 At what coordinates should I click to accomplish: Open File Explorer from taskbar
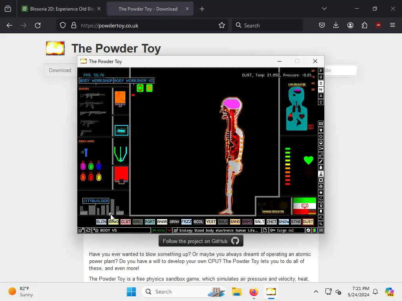point(236,292)
